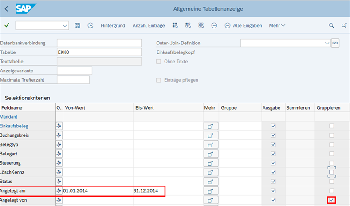The image size is (350, 206).
Task: Click the search magnifier icon
Action: tap(331, 25)
